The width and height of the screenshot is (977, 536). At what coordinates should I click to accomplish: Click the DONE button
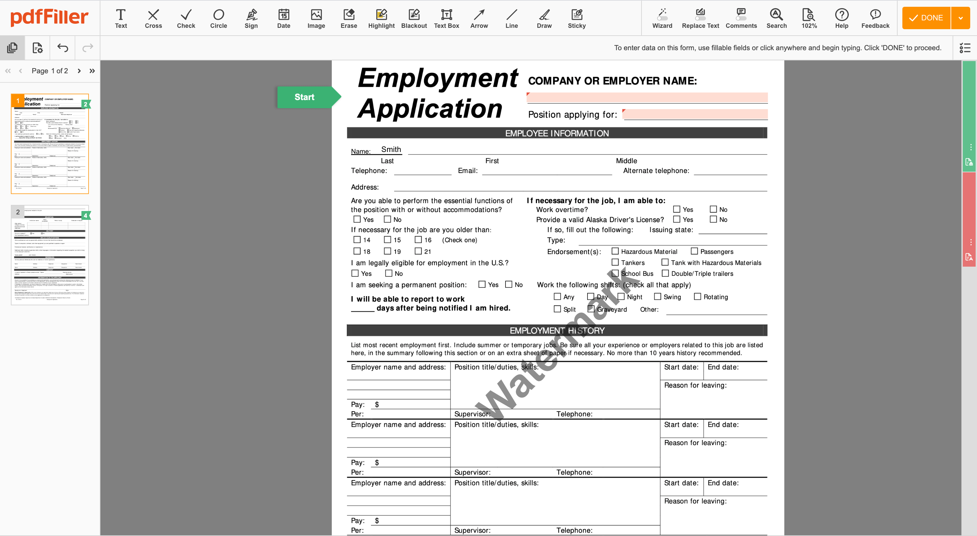926,18
